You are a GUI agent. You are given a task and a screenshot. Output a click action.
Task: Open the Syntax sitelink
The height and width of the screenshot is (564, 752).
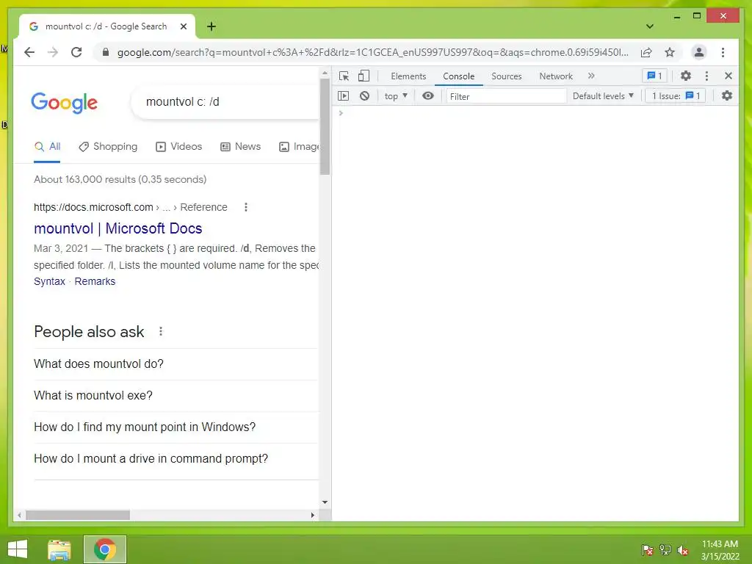(x=49, y=281)
